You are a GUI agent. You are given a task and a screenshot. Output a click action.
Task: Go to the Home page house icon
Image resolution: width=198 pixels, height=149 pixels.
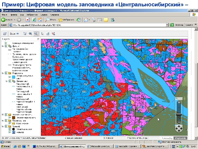[40, 20]
